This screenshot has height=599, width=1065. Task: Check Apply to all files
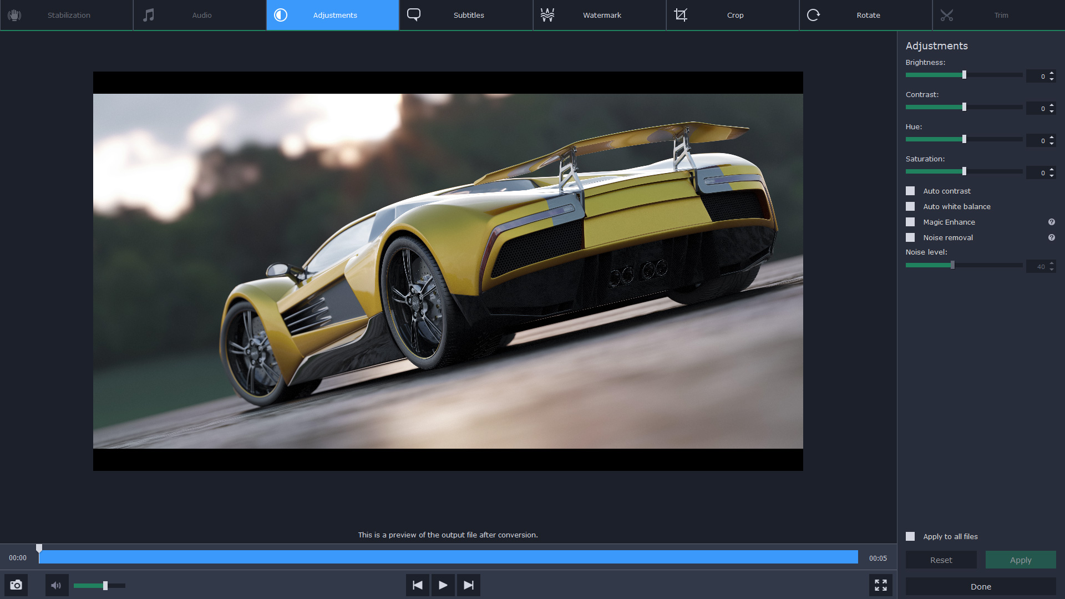910,536
